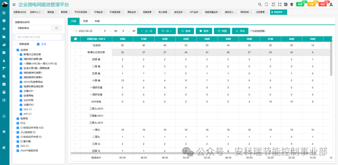Open the globe icon in the sidebar
This screenshot has width=338, height=165.
4,29
